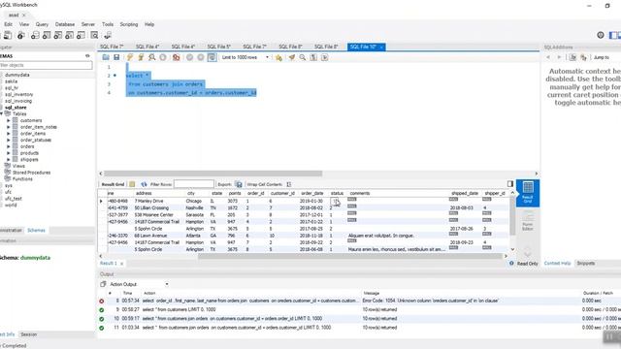Select the dummydata schema in navigator

click(17, 75)
